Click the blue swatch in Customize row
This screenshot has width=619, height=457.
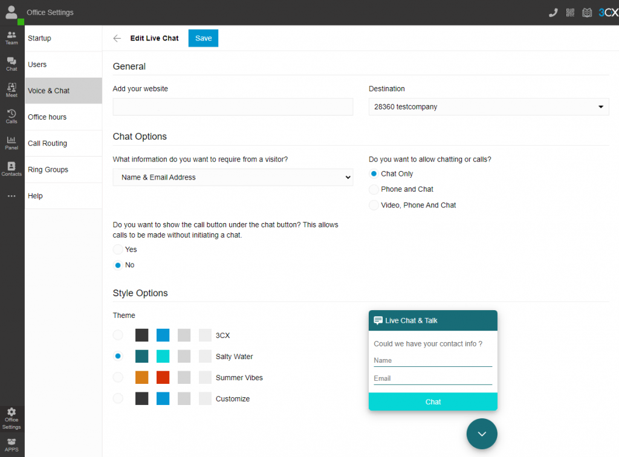163,398
